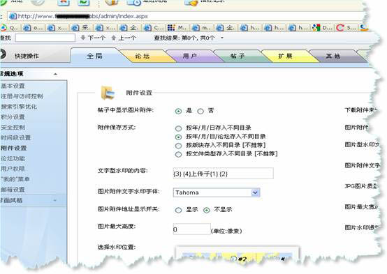This screenshot has width=387, height=274.
Task: Open 积分设置 in the sidebar
Action: (x=13, y=117)
